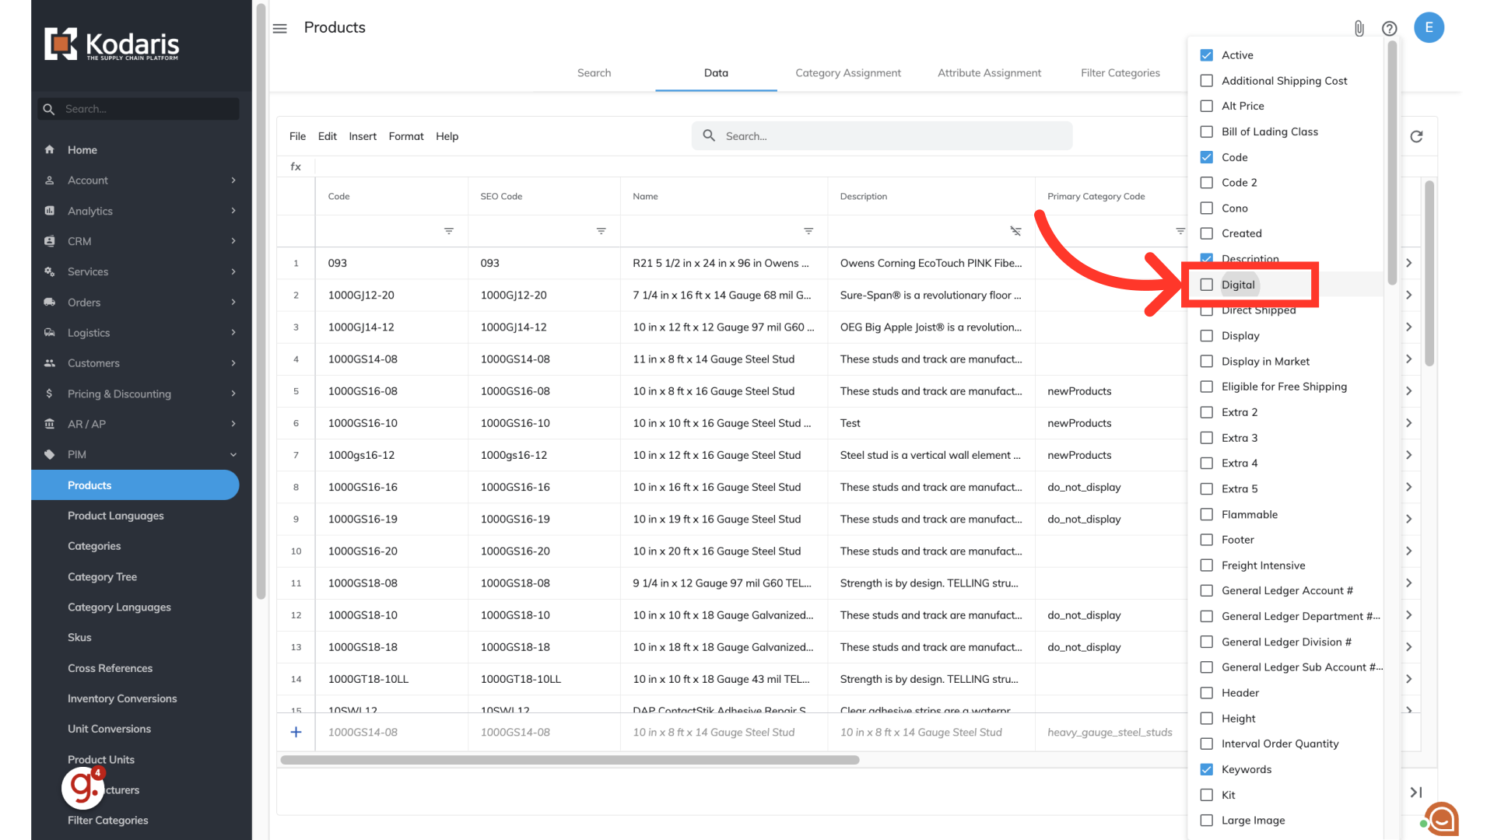The width and height of the screenshot is (1494, 840).
Task: Open the help question mark icon
Action: [1389, 29]
